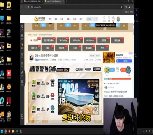This screenshot has width=153, height=135.
Task: Expand the 视频 dropdown in navigation
Action: pyautogui.click(x=75, y=19)
